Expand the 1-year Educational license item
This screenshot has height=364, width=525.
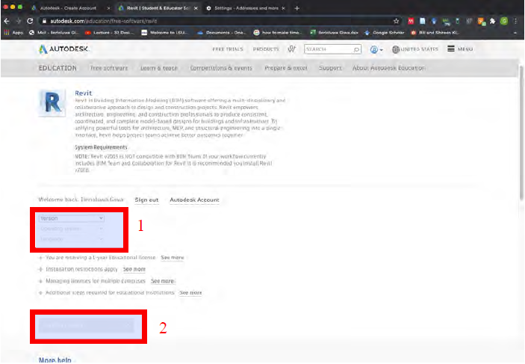pos(40,257)
